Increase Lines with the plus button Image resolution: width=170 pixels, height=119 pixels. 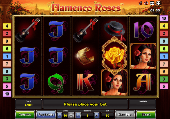point(71,116)
